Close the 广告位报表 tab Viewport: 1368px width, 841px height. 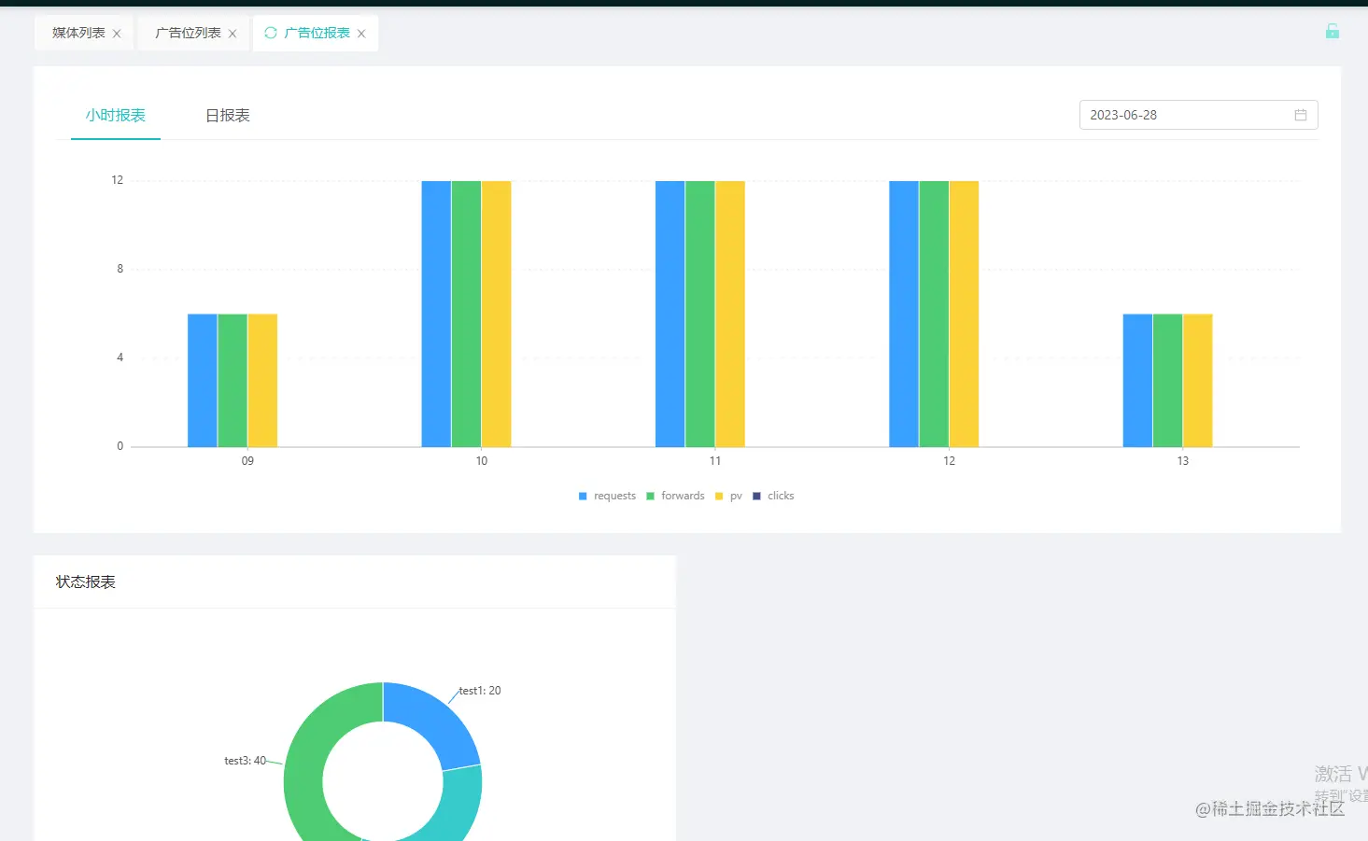tap(361, 34)
